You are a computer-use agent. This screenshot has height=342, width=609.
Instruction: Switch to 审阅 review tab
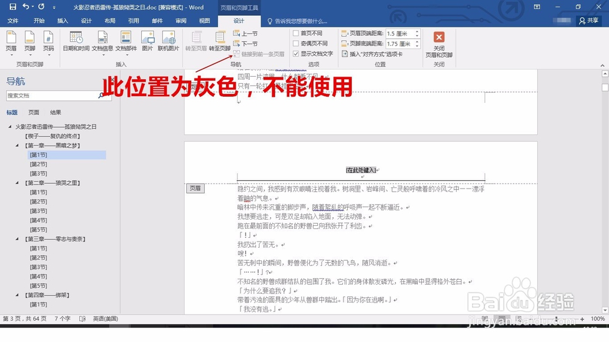click(x=181, y=21)
